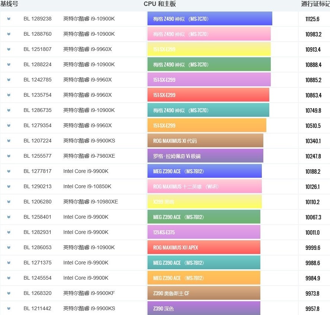Screen dimensions: 330x315
Task: Open baseline link BL 1211442
Action: tap(38, 308)
